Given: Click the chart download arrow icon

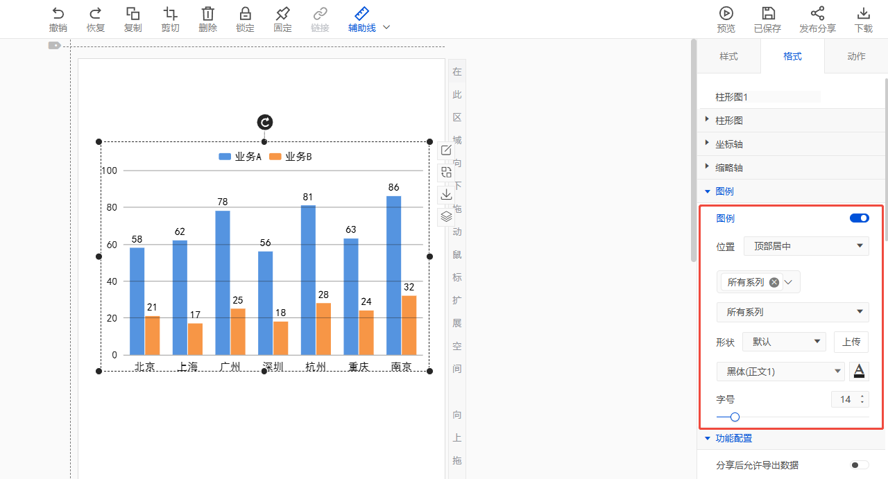Looking at the screenshot, I should pyautogui.click(x=447, y=194).
